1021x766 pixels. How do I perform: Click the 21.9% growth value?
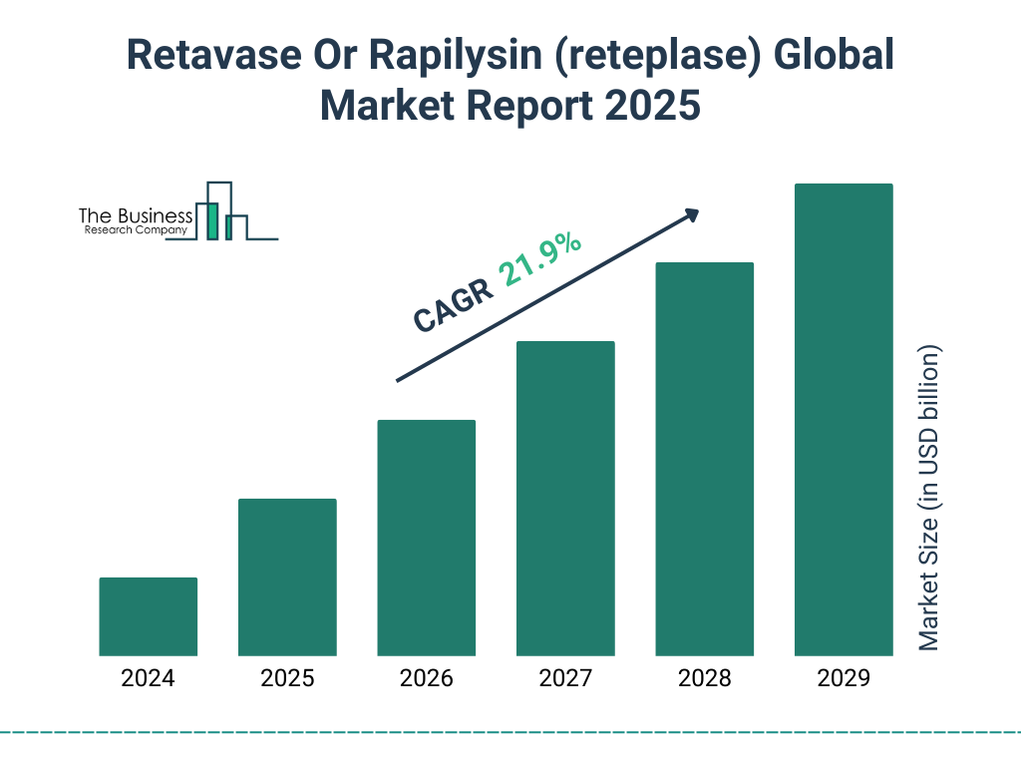(x=539, y=258)
